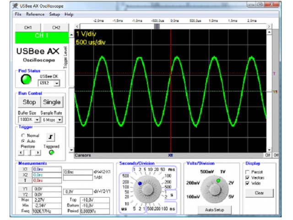Click the X1 cursor button
Image resolution: width=293 pixels, height=220 pixels.
(x=25, y=169)
